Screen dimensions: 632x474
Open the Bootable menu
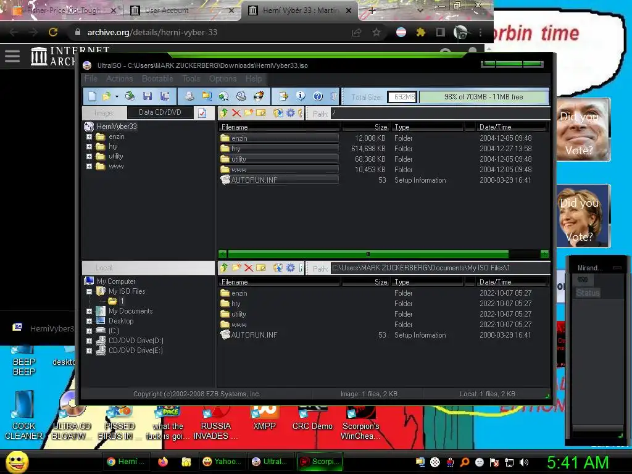tap(157, 78)
